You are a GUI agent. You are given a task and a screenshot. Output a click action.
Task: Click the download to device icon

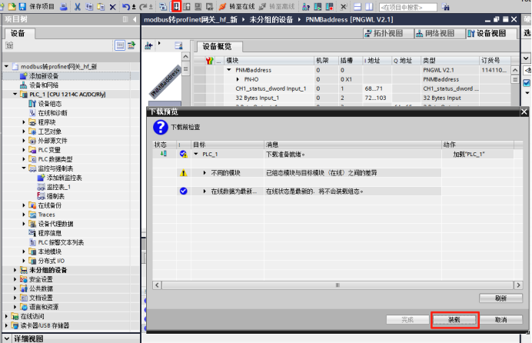[176, 6]
